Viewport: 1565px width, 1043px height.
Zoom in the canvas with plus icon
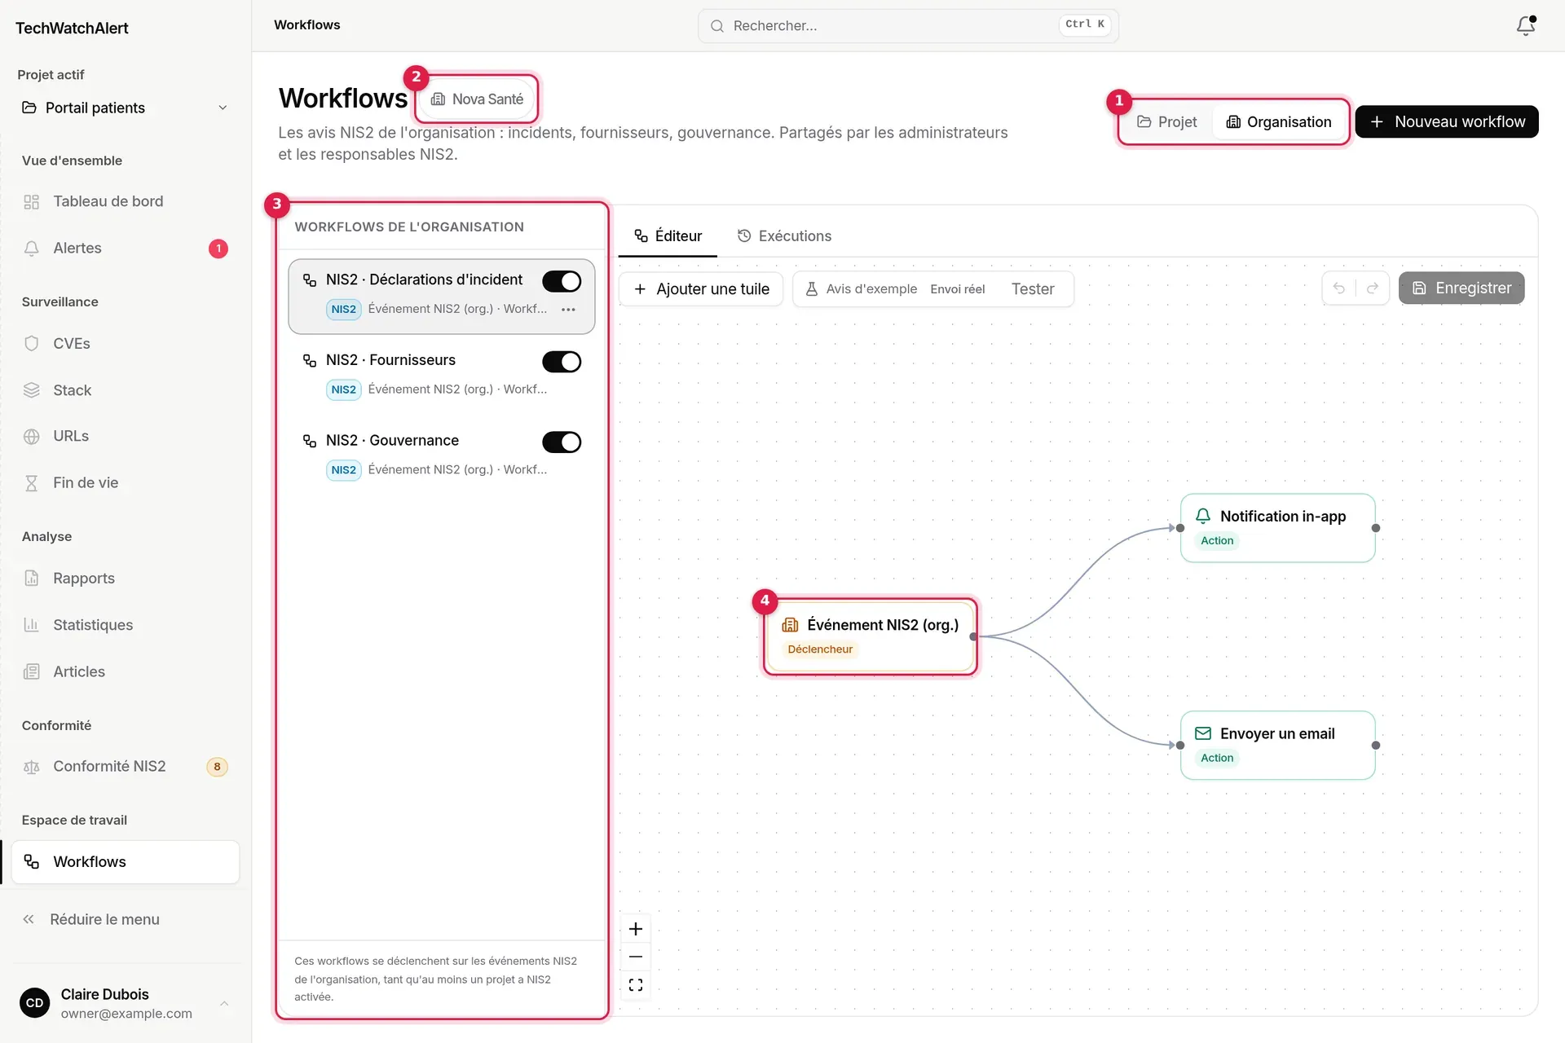click(636, 929)
